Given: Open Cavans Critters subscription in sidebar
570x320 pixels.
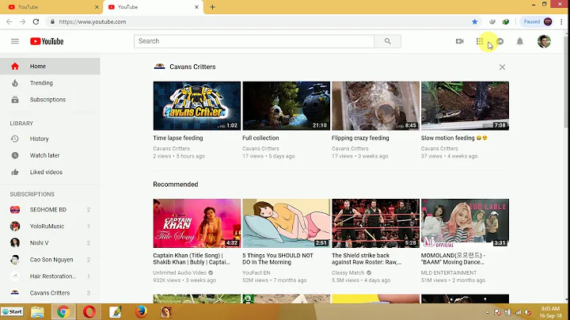Looking at the screenshot, I should tap(50, 293).
